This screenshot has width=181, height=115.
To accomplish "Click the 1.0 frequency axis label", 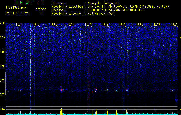I will pyautogui.click(x=3, y=52).
